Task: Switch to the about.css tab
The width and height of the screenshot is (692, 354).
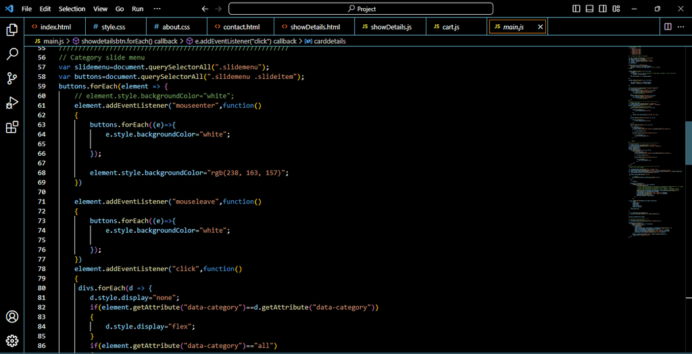Action: click(x=176, y=27)
